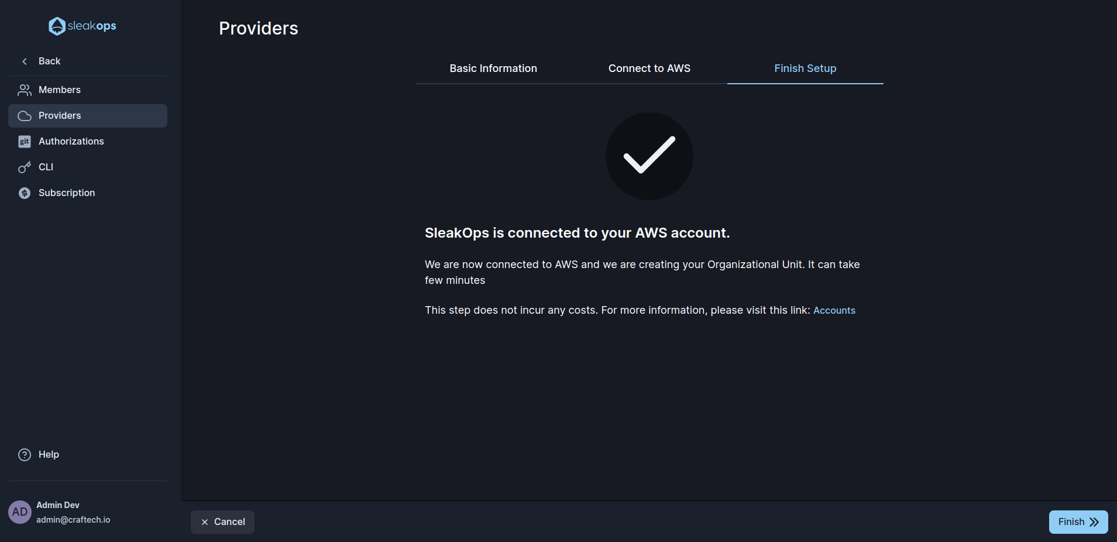Viewport: 1117px width, 542px height.
Task: Click 'SleakOps is connected to your AWS account.' heading
Action: click(578, 233)
